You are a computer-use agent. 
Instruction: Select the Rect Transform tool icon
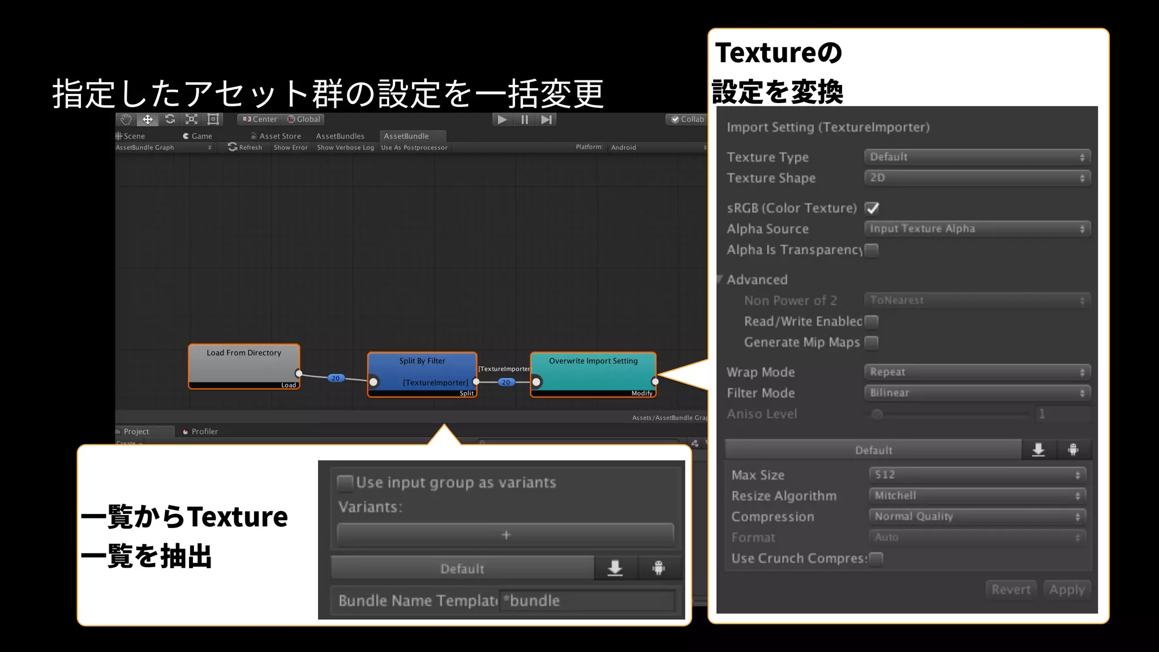pyautogui.click(x=213, y=119)
